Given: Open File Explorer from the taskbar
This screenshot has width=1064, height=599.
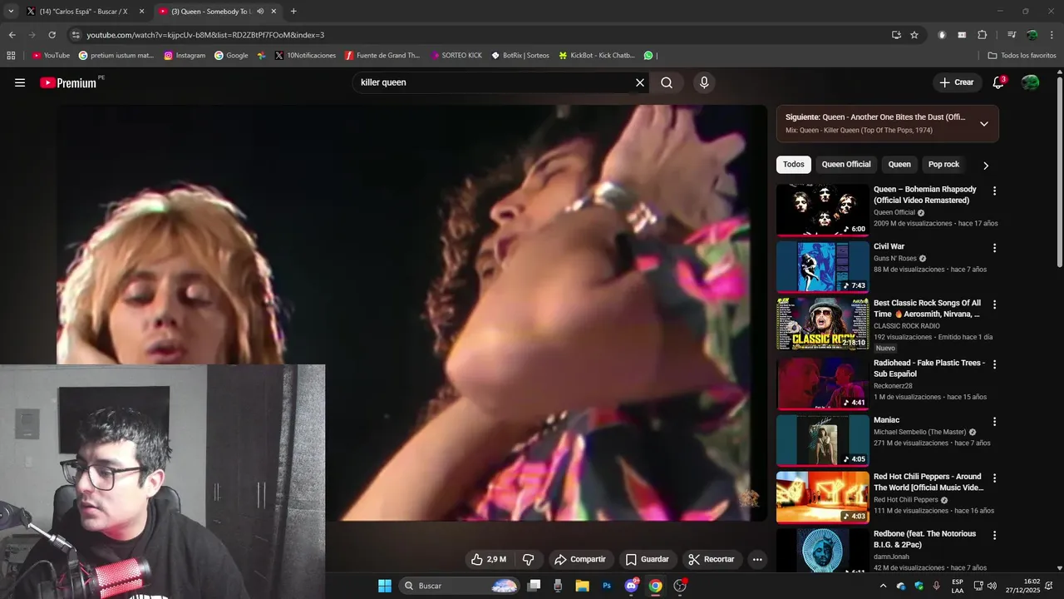Looking at the screenshot, I should tap(582, 586).
